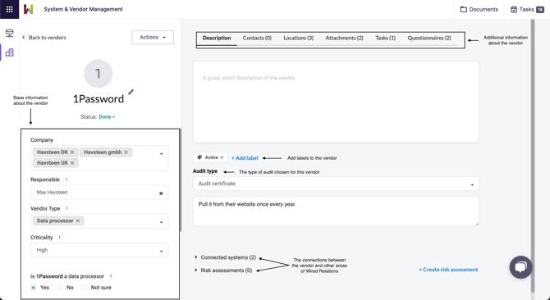Show info for Vendor Type field
Viewport: 550px width, 300px height.
coord(66,208)
